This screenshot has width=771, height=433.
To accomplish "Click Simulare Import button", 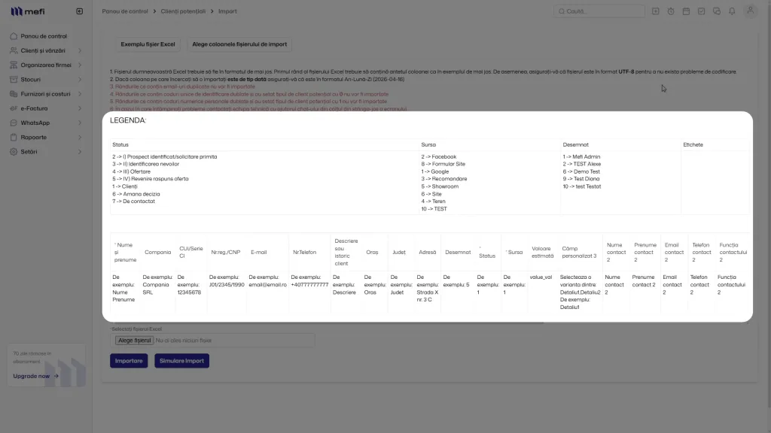I will click(x=181, y=361).
